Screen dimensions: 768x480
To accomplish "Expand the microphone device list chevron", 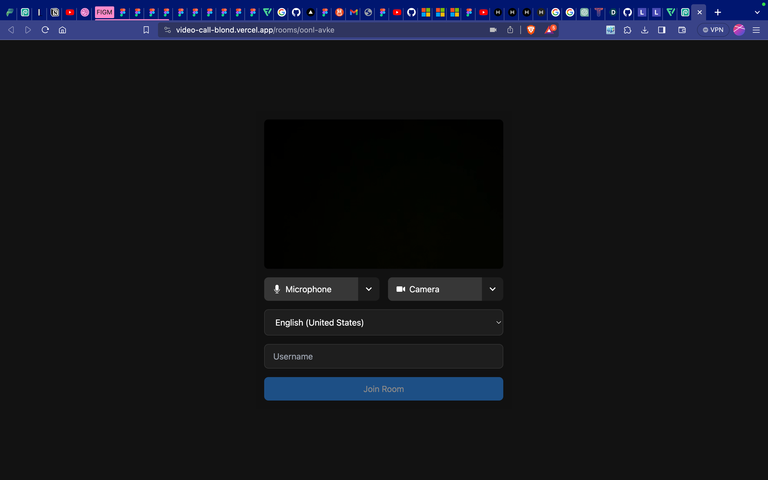I will tap(369, 289).
